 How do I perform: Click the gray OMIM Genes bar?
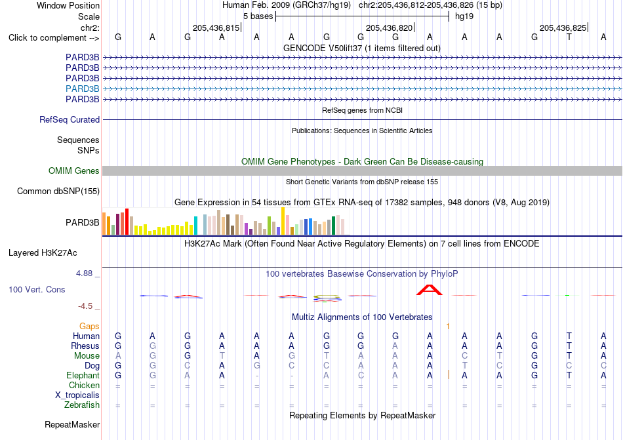coord(362,170)
